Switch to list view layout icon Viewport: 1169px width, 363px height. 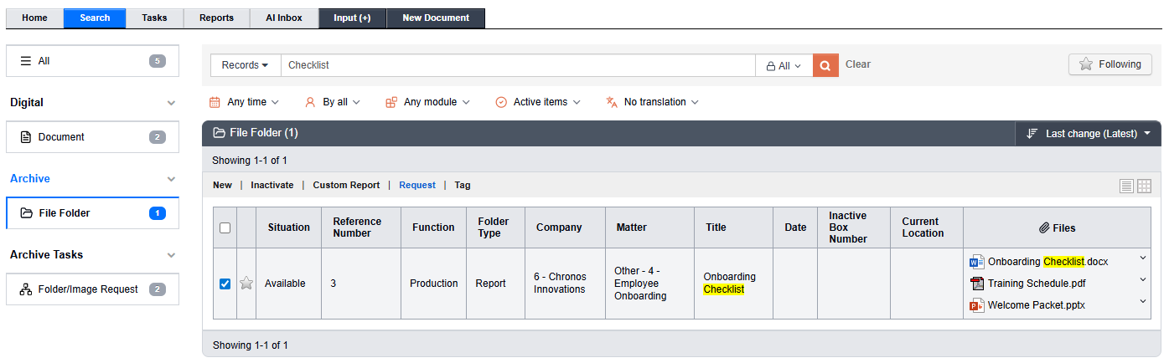pos(1126,186)
